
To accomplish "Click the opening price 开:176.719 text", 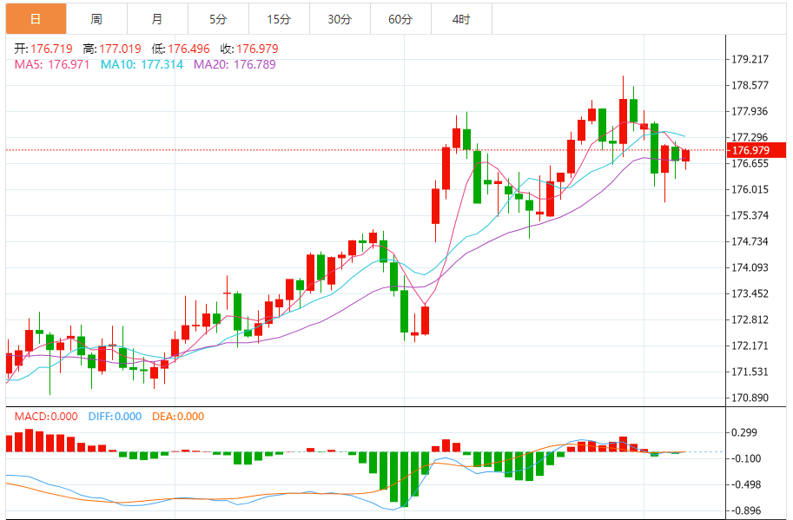I will (x=43, y=49).
